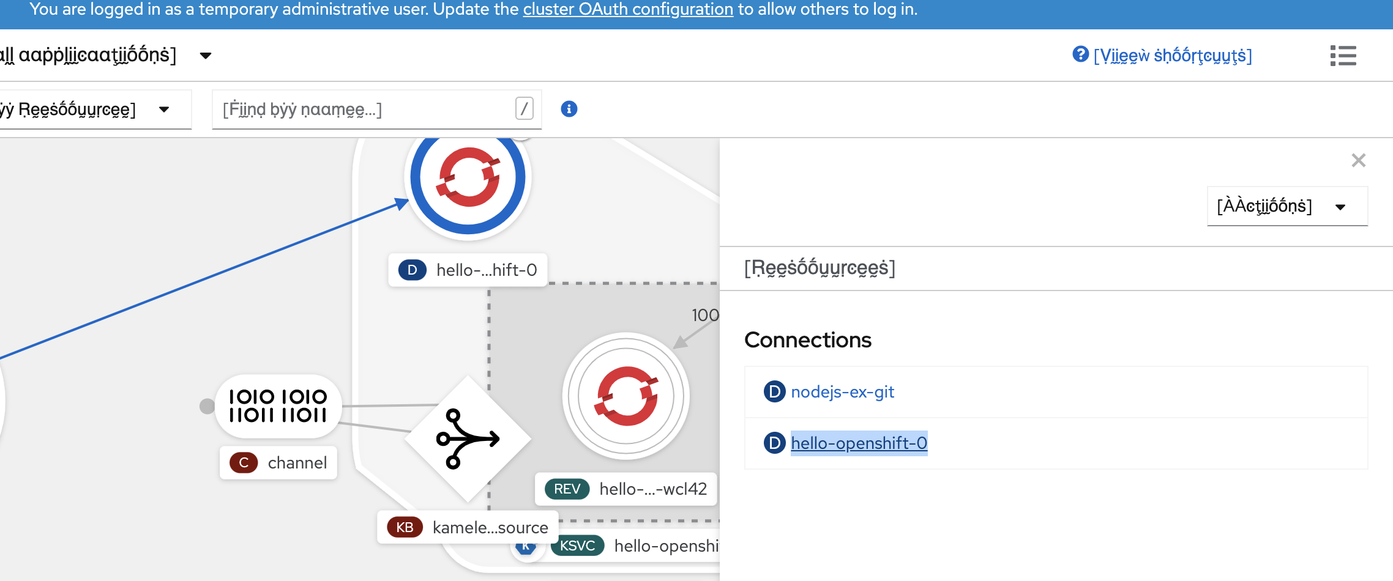Image resolution: width=1393 pixels, height=581 pixels.
Task: Click the REV badge on the revision label
Action: [x=567, y=489]
